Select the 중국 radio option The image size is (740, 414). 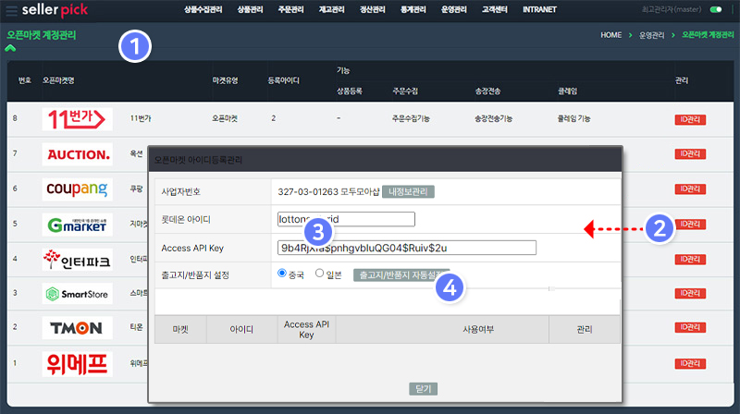click(283, 274)
